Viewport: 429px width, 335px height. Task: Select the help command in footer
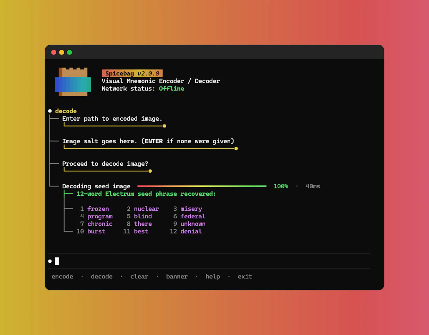213,277
